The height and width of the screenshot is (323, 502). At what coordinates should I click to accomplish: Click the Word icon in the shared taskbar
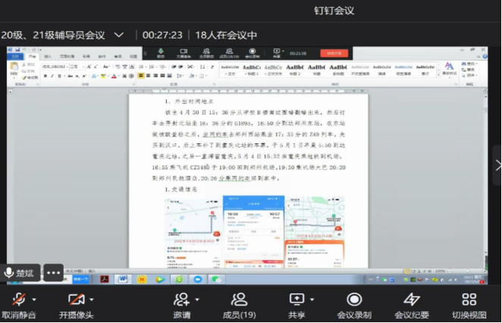coord(124,278)
